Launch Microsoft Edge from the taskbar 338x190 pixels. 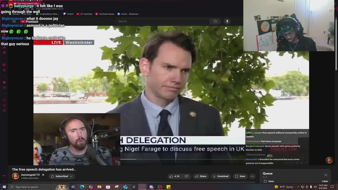tap(82, 187)
